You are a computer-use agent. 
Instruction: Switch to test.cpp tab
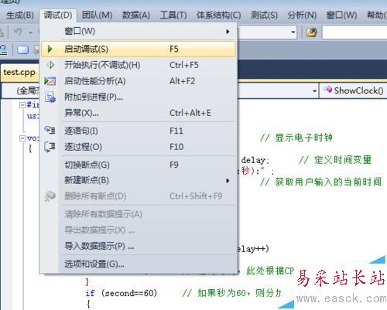click(x=19, y=73)
